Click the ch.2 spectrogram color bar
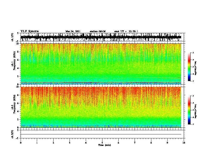This screenshot has height=160, width=207. tap(189, 110)
